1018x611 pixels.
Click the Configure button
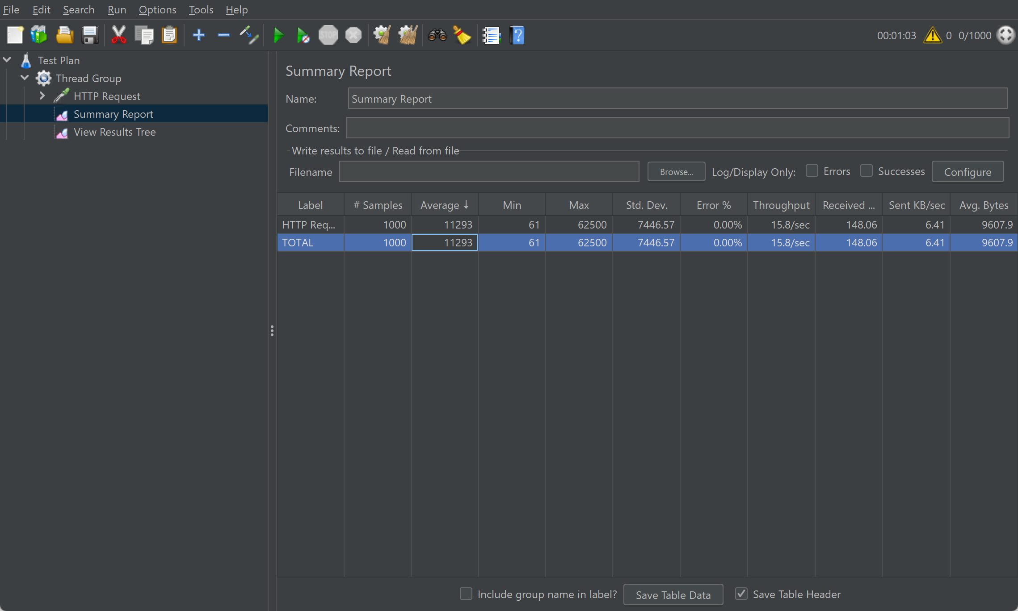click(967, 172)
